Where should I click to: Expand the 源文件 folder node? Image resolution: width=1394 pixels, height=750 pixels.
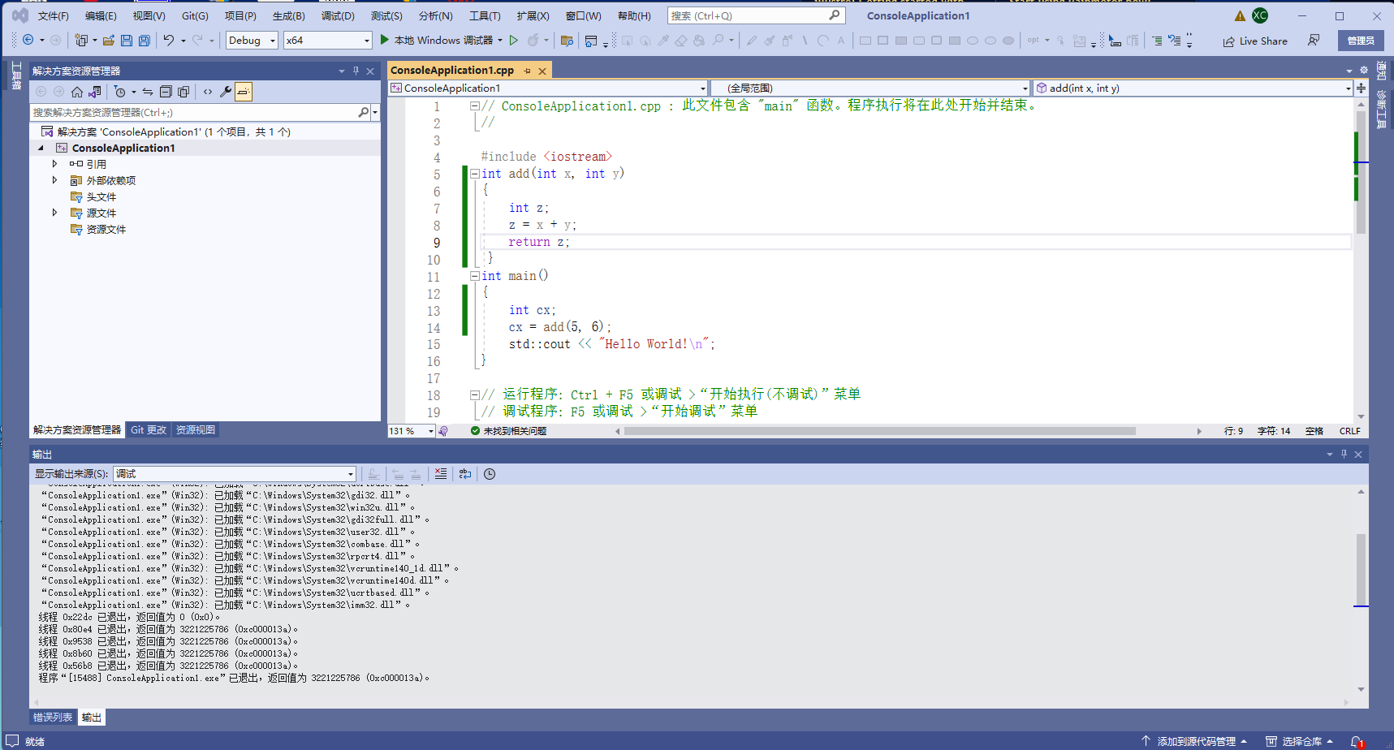pos(54,213)
